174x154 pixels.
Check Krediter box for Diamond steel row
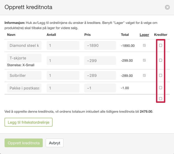click(x=160, y=45)
